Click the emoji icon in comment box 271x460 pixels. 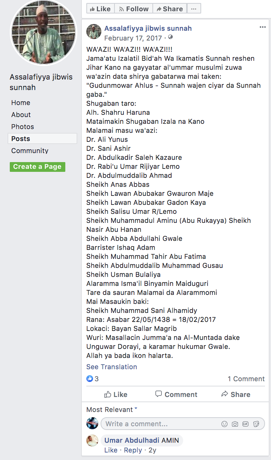point(224,424)
